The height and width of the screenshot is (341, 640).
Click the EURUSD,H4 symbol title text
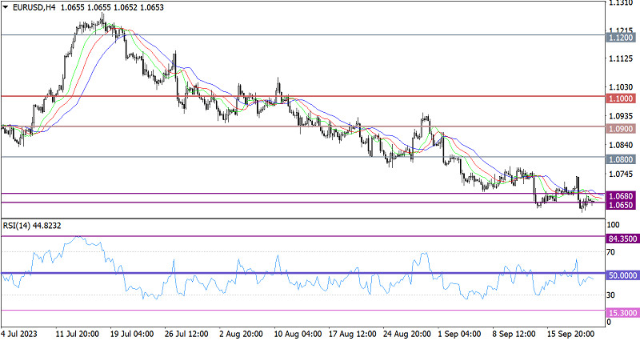point(34,7)
